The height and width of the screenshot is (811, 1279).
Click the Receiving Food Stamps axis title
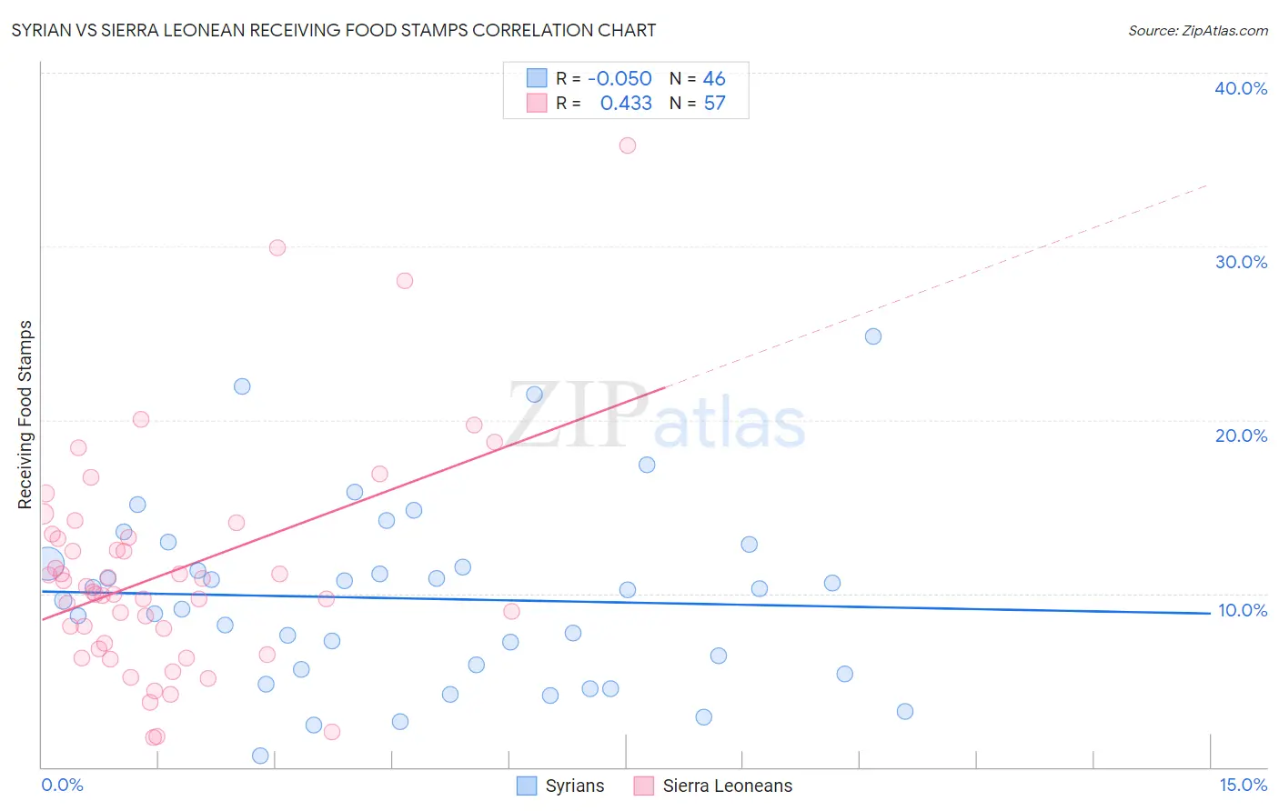click(x=25, y=415)
